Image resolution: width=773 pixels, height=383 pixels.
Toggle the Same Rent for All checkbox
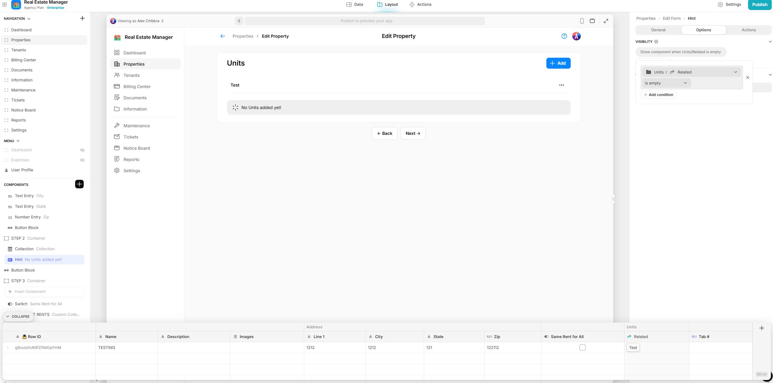click(x=582, y=347)
